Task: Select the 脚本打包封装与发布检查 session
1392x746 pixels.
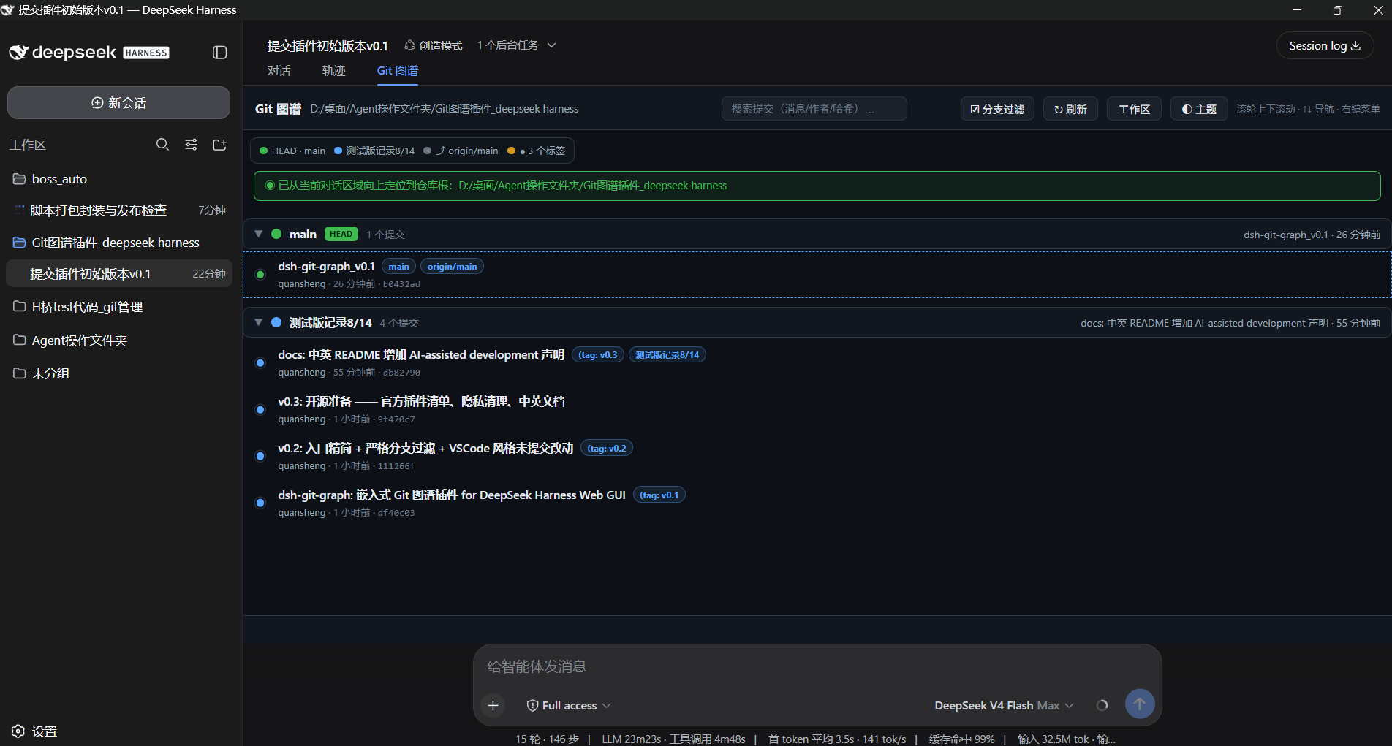Action: click(x=119, y=210)
